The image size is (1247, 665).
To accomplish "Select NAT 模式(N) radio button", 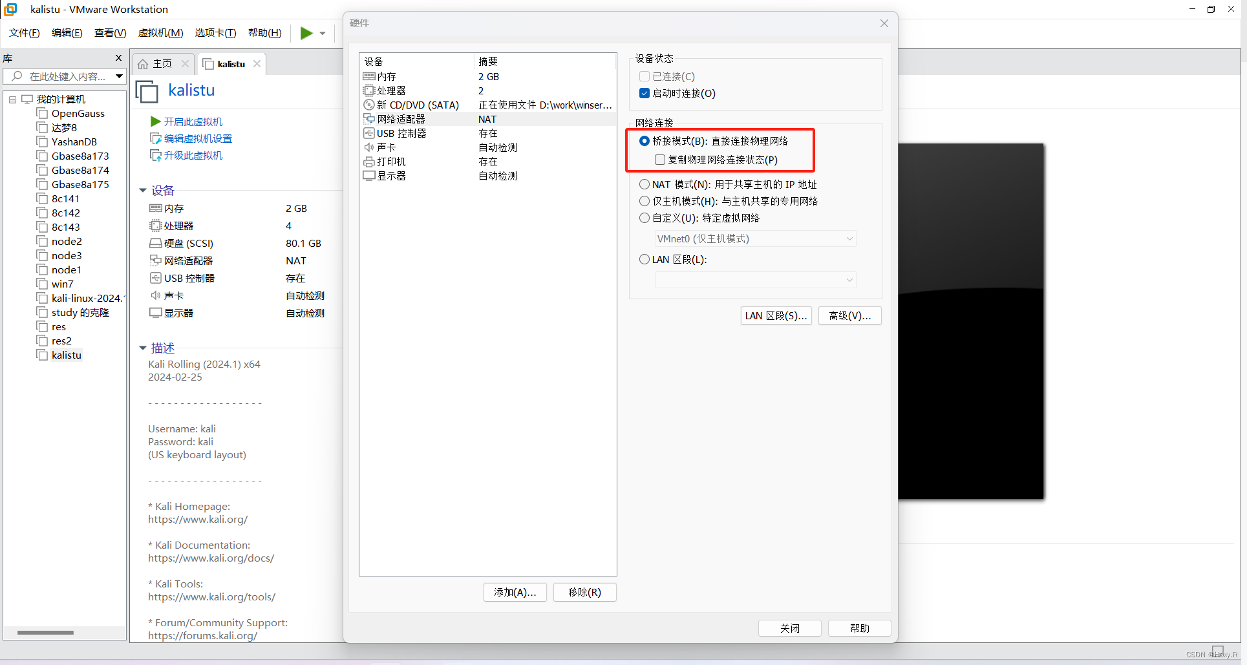I will pos(645,184).
